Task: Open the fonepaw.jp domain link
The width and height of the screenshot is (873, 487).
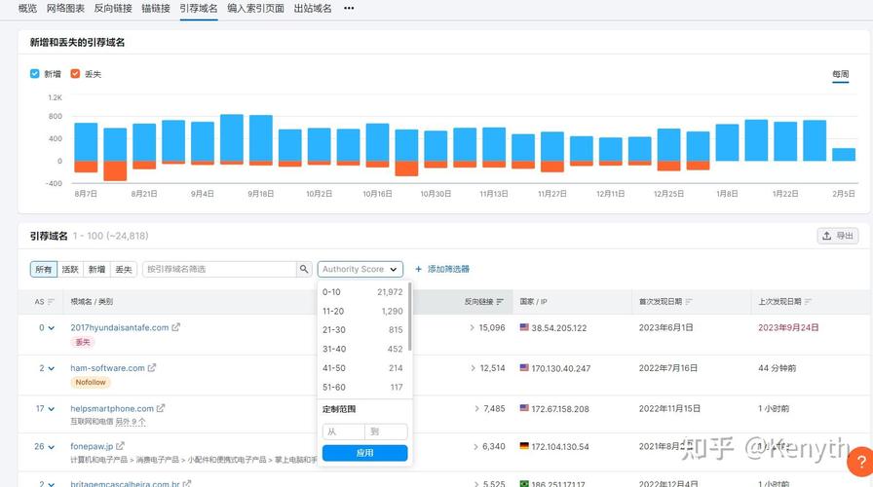Action: [x=92, y=446]
